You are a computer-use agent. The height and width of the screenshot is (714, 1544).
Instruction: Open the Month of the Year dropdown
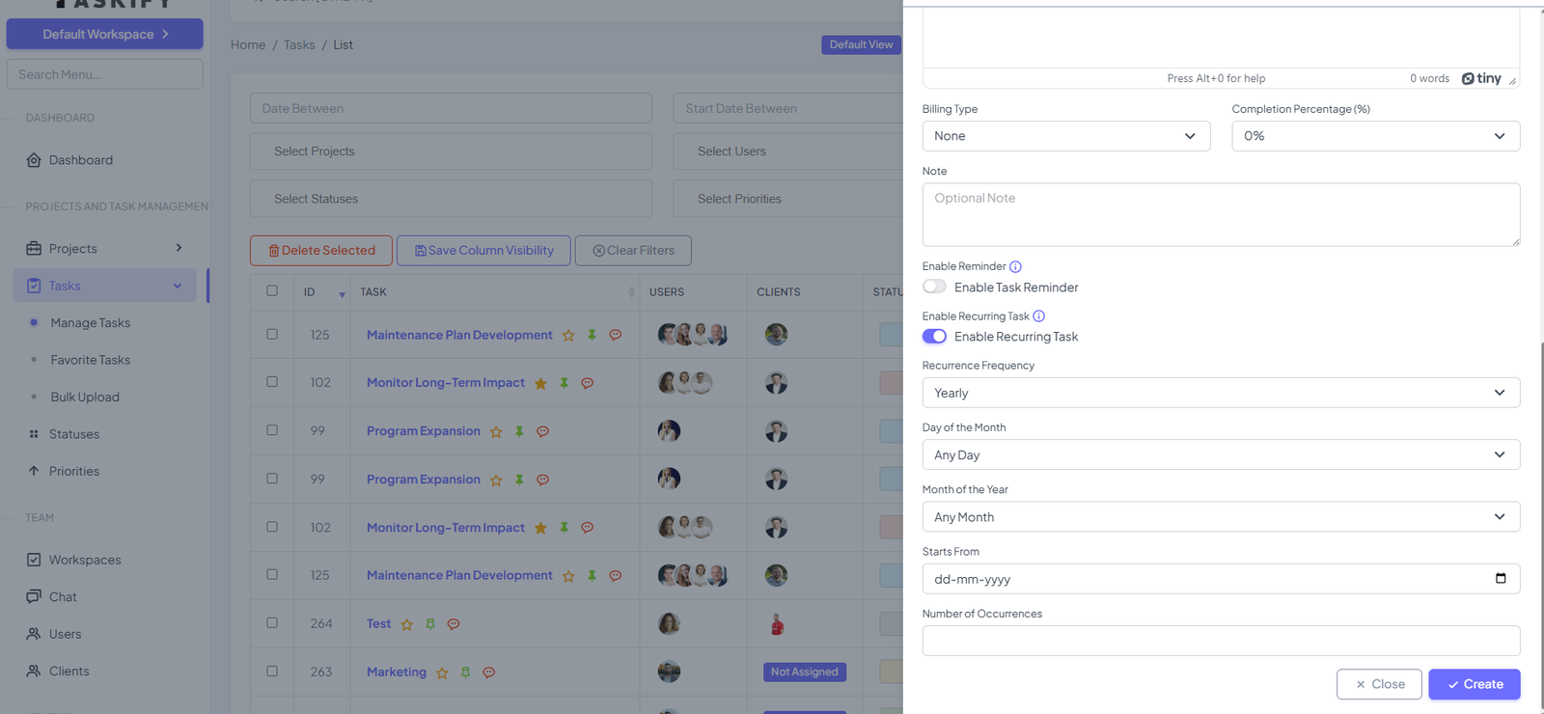coord(1220,517)
